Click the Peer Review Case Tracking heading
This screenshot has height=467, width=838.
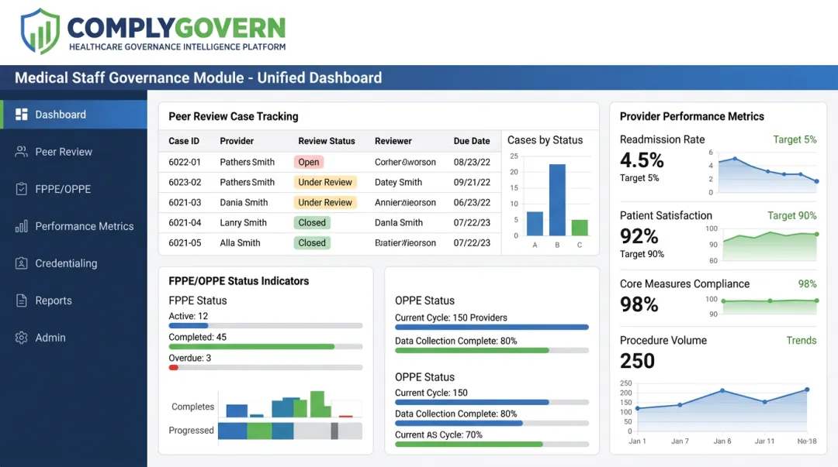tap(234, 116)
